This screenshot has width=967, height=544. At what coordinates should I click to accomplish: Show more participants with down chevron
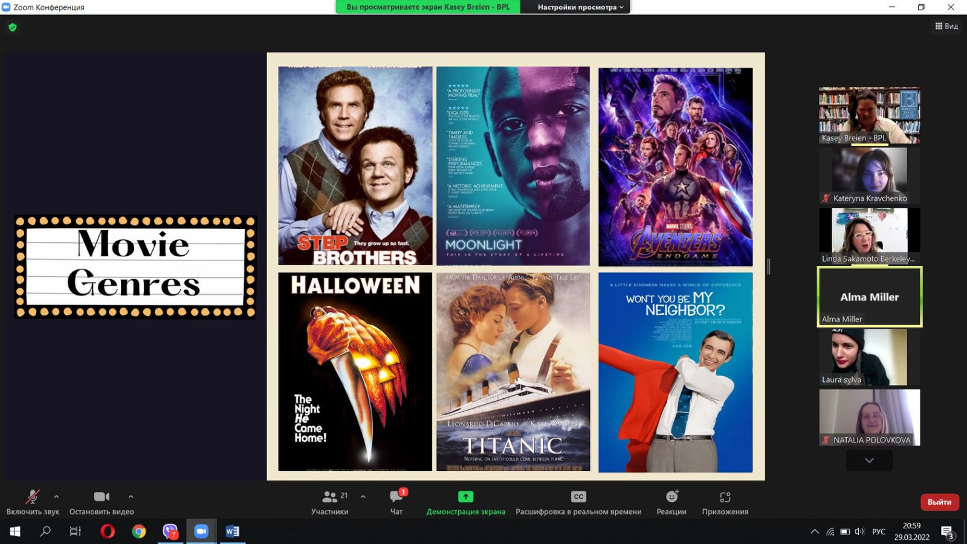click(869, 461)
